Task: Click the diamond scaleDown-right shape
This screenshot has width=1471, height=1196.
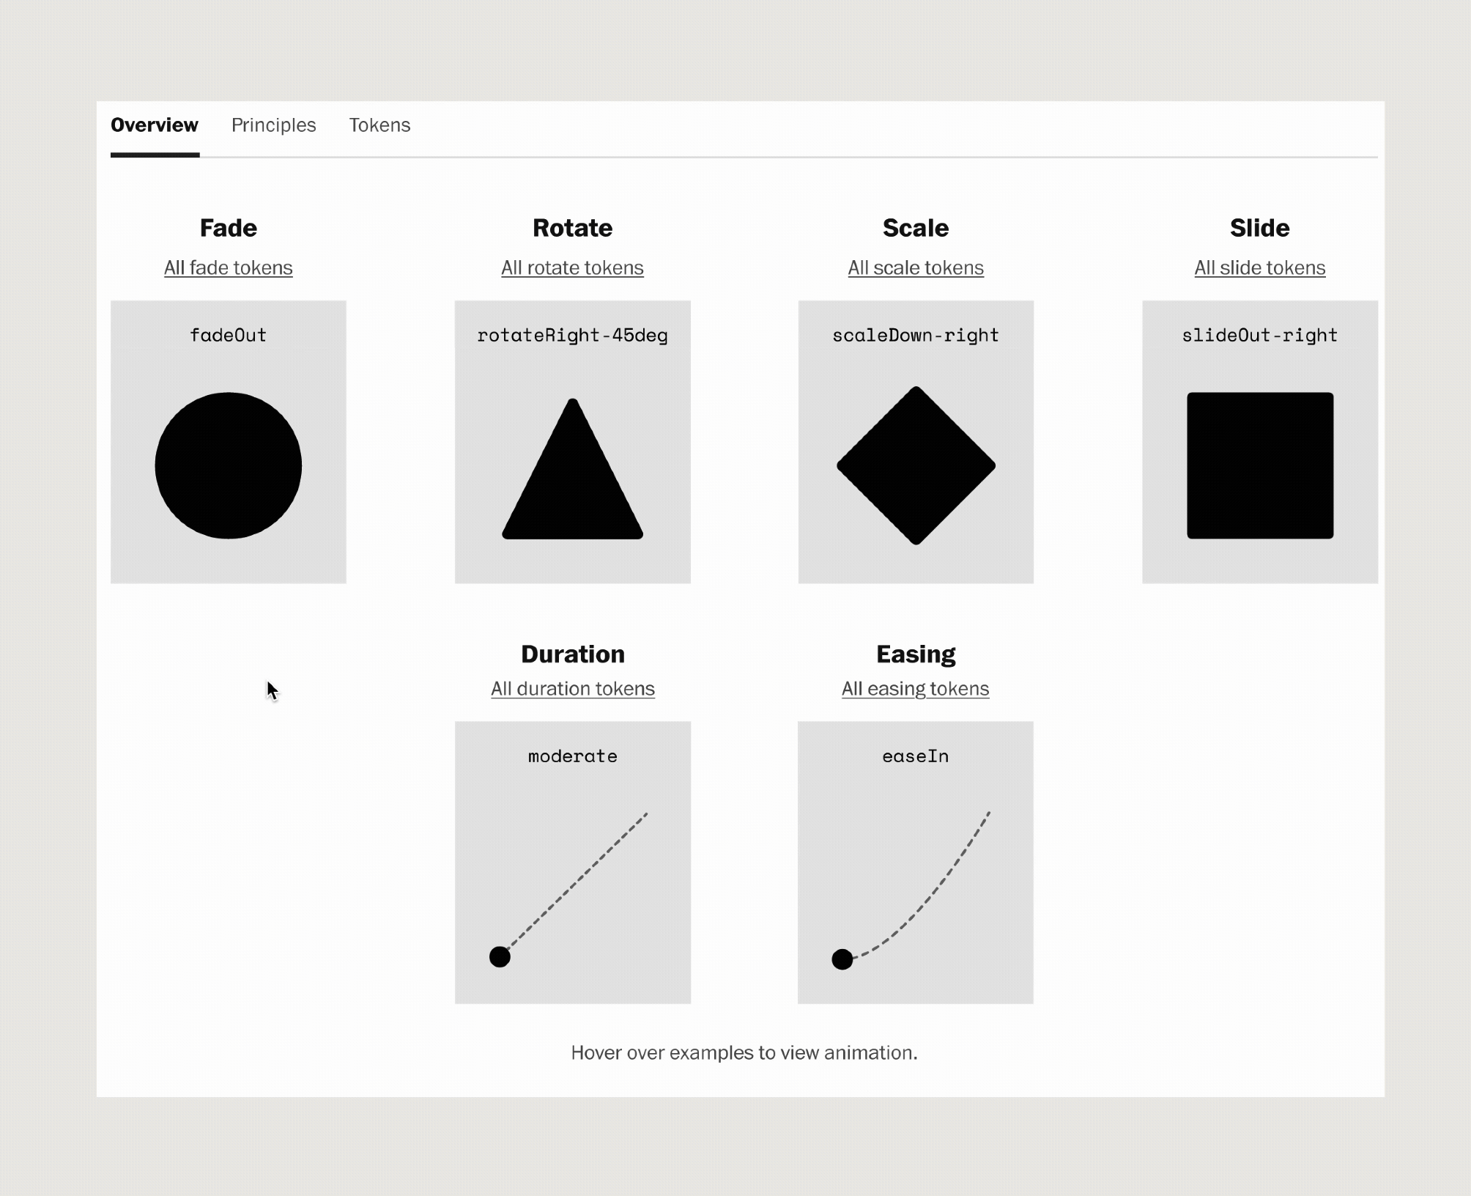Action: [x=916, y=465]
